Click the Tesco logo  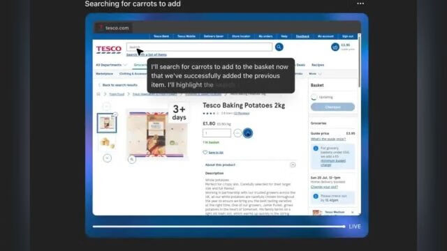tap(109, 50)
